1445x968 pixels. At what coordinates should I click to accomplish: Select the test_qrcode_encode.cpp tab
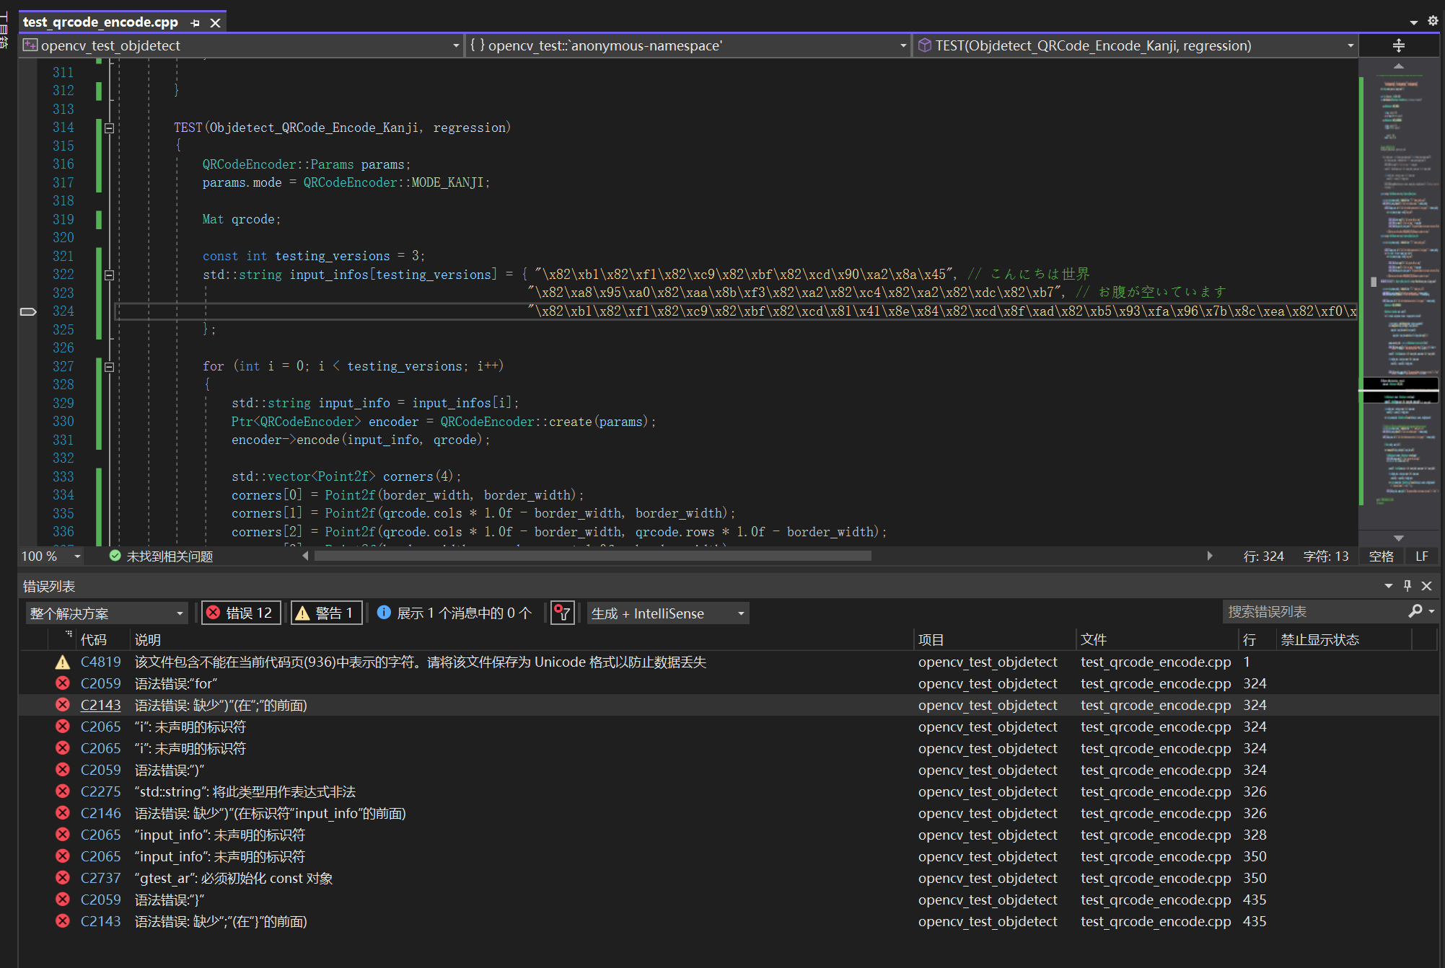[x=100, y=22]
